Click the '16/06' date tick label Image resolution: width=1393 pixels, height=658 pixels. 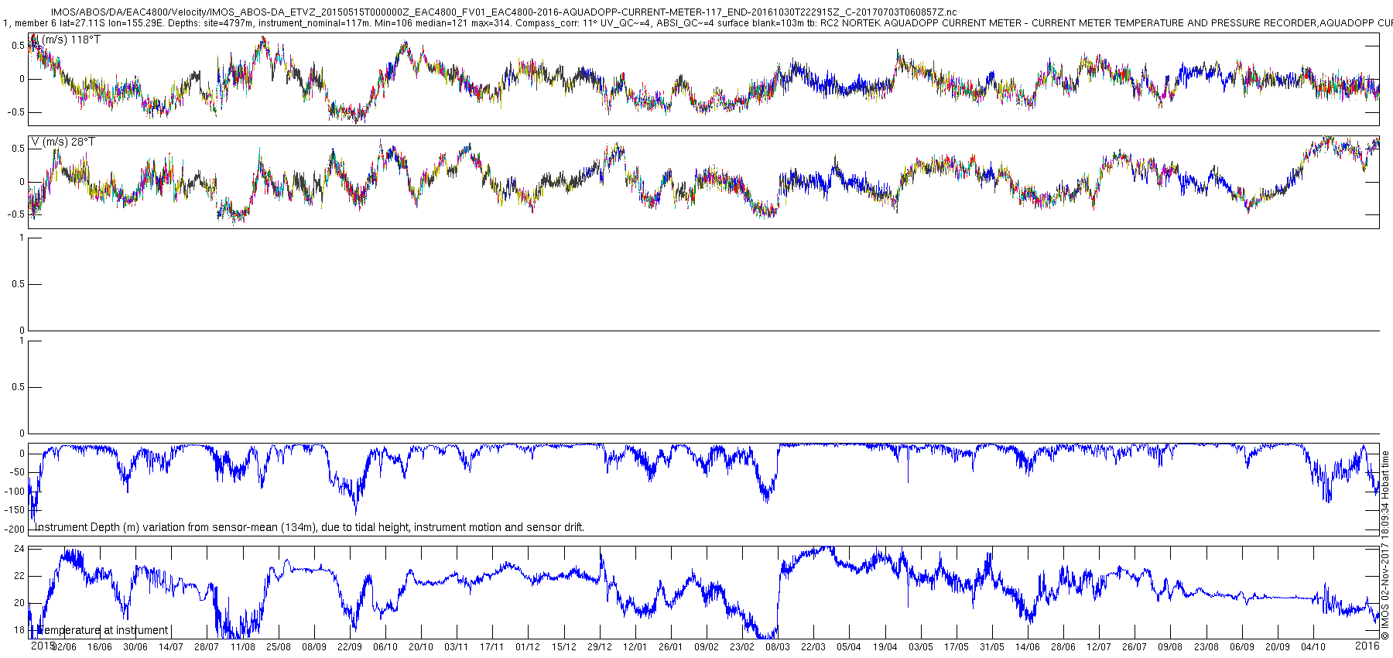coord(100,647)
